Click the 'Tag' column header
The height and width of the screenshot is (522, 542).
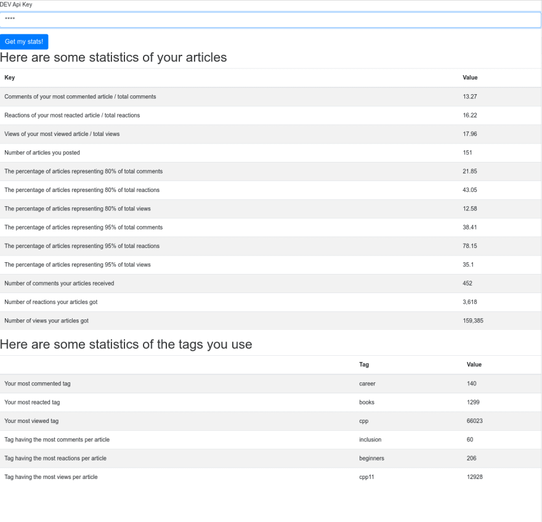coord(364,364)
